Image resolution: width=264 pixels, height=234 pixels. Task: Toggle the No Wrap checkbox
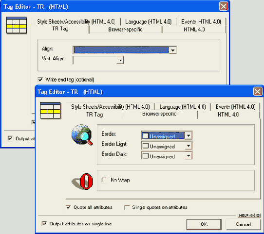pos(104,180)
